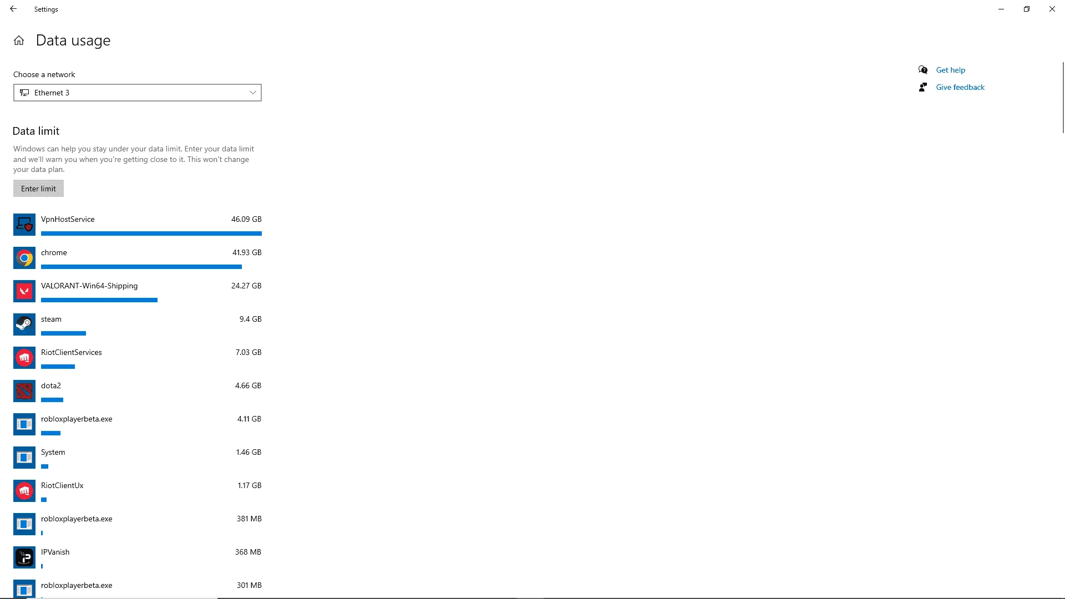Image resolution: width=1065 pixels, height=599 pixels.
Task: Click the 46.09 GB usage value
Action: pyautogui.click(x=246, y=219)
